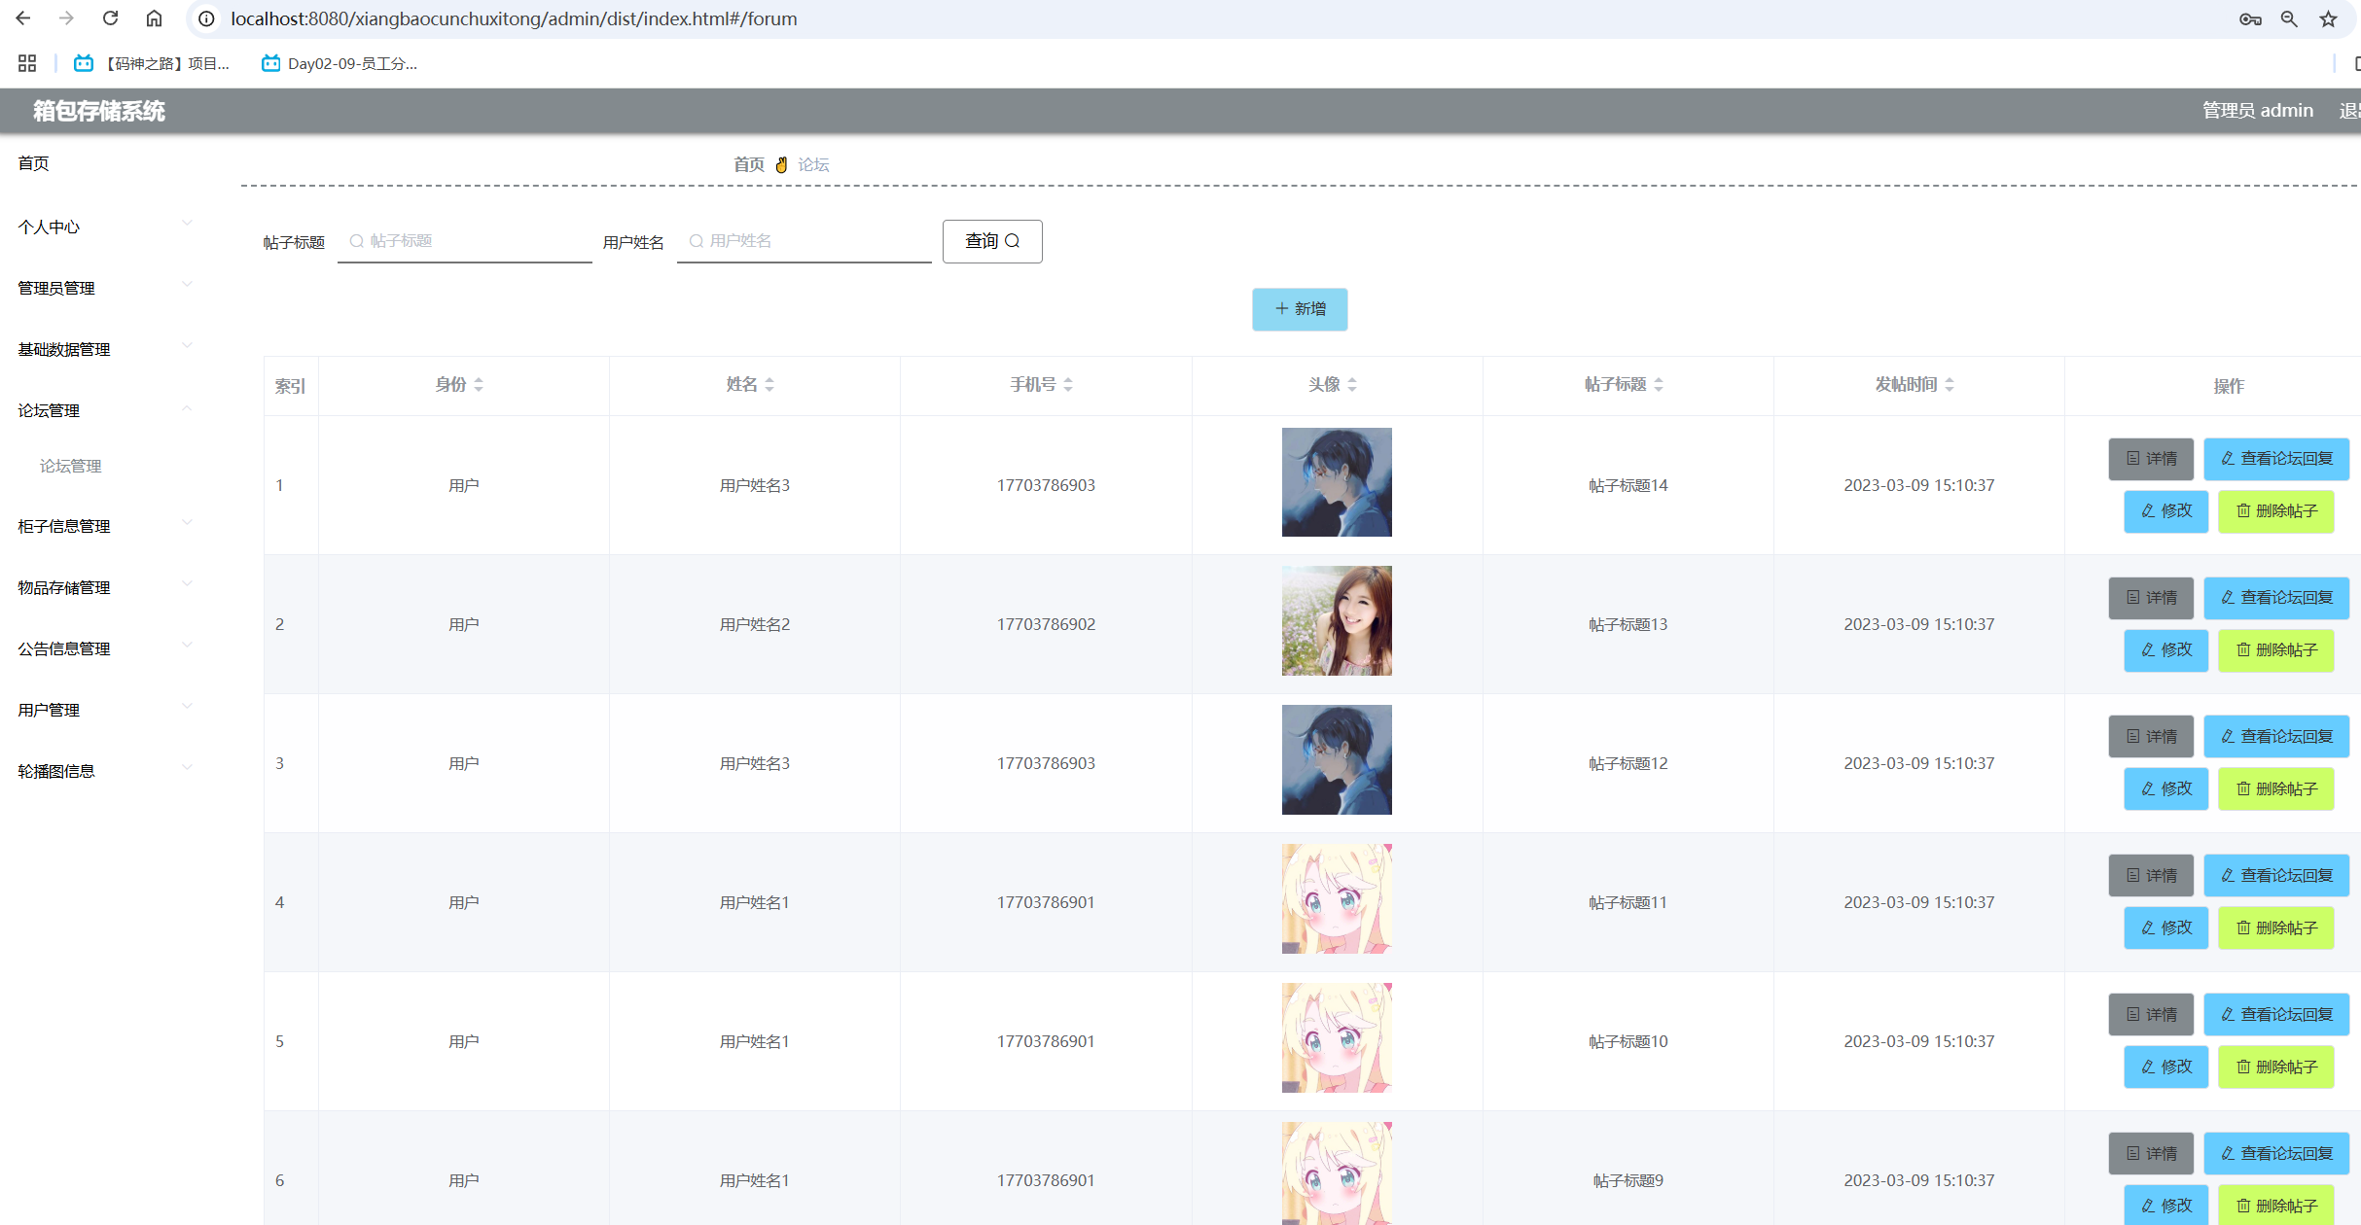Open 详情 for 帖子标题11

point(2151,876)
